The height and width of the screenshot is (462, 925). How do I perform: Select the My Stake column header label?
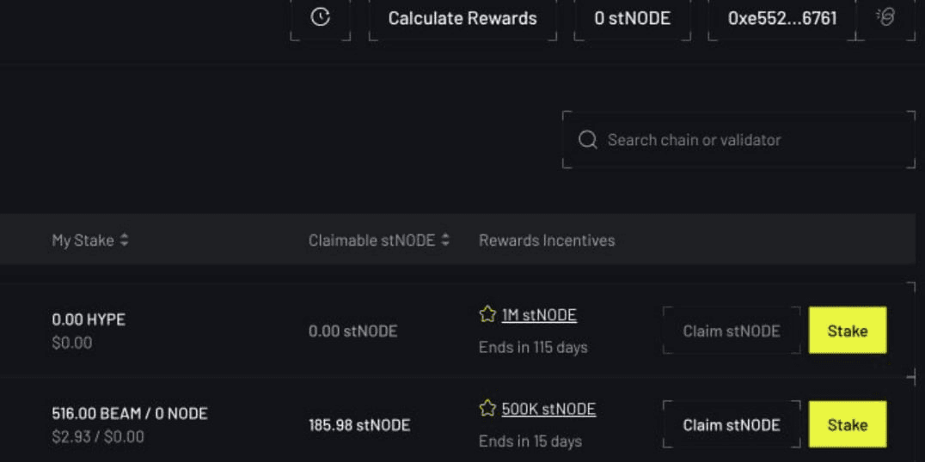tap(83, 240)
